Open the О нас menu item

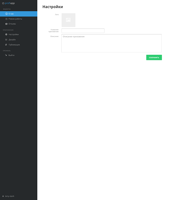point(19,14)
